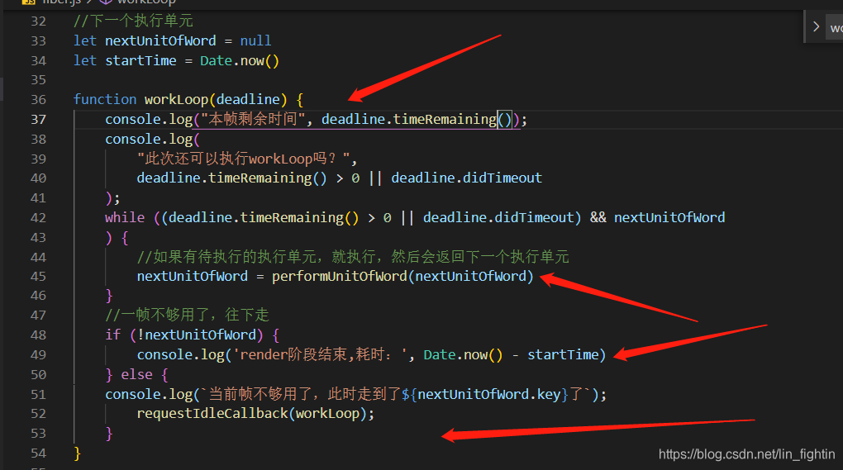
Task: Click the closing brace on line 54
Action: tap(77, 453)
